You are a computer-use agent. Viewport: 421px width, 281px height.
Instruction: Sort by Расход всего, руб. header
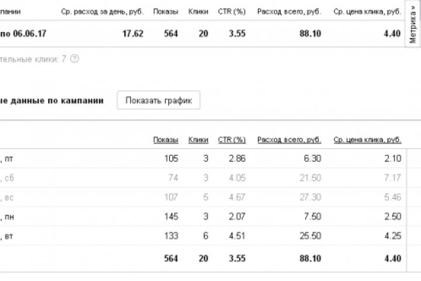(289, 140)
